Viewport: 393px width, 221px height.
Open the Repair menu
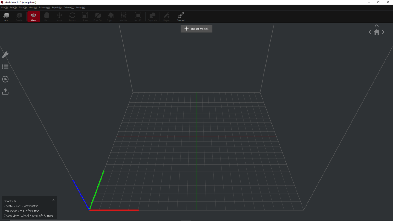point(57,8)
